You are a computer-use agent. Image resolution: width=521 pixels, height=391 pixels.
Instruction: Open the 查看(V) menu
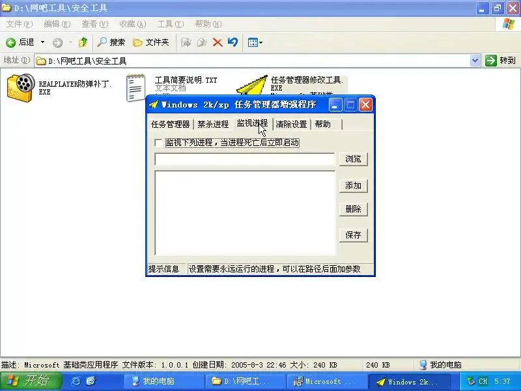95,24
